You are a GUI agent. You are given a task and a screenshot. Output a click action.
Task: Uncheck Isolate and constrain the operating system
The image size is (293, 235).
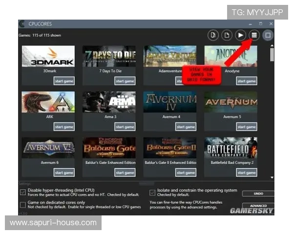pos(152,192)
